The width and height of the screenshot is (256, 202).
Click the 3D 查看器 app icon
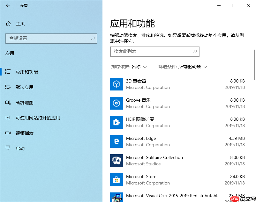click(117, 84)
